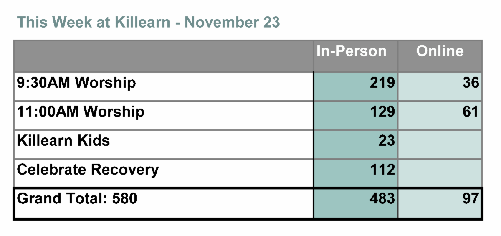Image resolution: width=501 pixels, height=236 pixels.
Task: Click the 219 in-person attendance cell
Action: click(382, 83)
